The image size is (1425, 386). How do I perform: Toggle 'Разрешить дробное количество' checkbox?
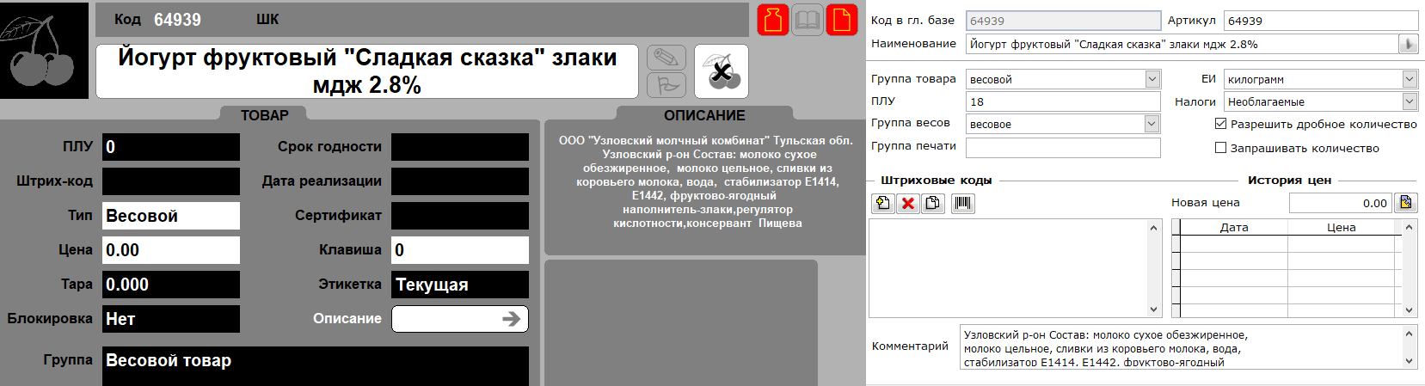click(1220, 124)
